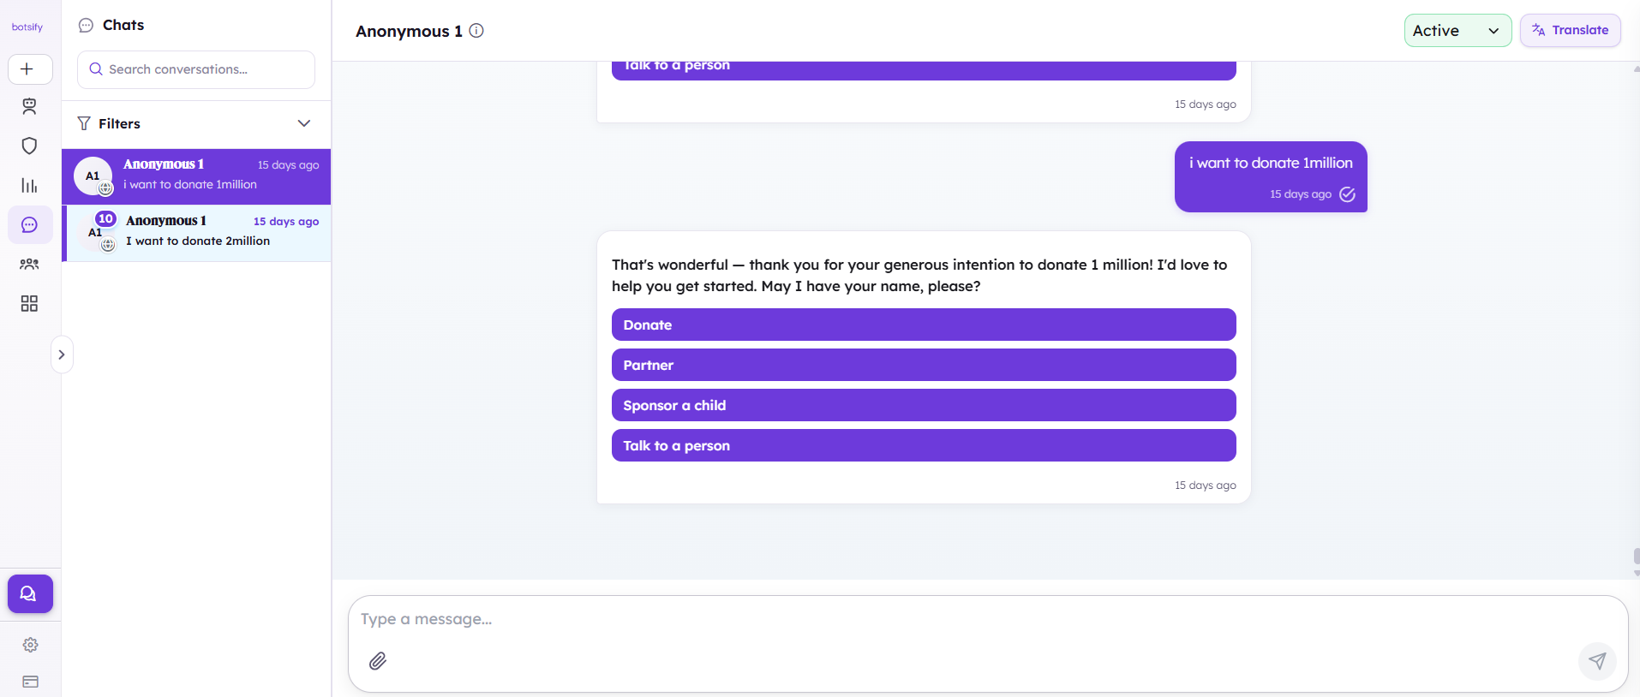Click the A1 avatar of the selected conversation
This screenshot has height=697, width=1640.
coord(93,176)
